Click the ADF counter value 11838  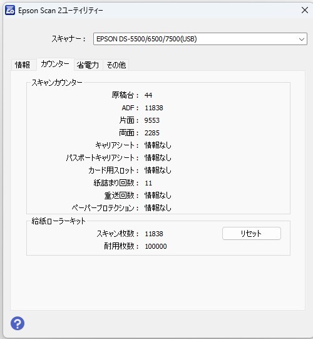[x=154, y=108]
